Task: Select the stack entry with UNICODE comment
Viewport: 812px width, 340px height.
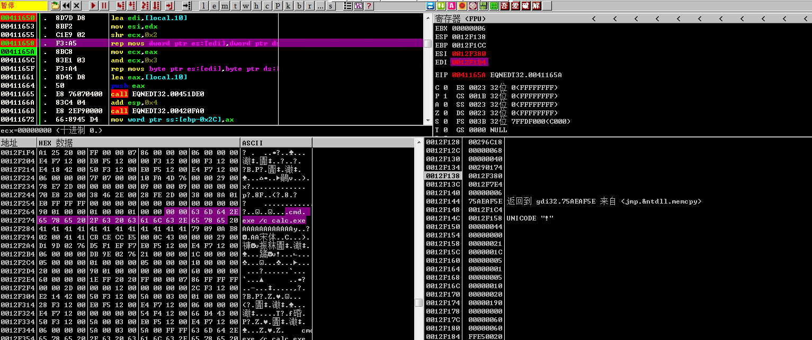Action: [x=618, y=218]
